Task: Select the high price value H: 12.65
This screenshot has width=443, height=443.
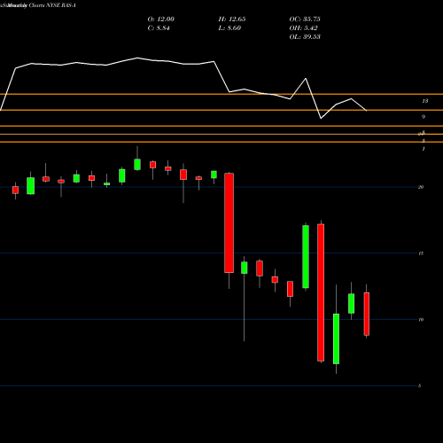Action: pyautogui.click(x=232, y=19)
